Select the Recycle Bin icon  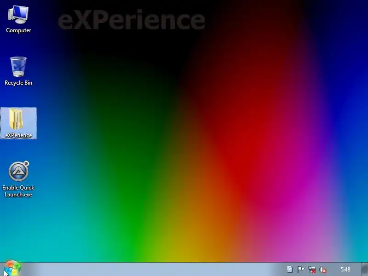[x=18, y=71]
